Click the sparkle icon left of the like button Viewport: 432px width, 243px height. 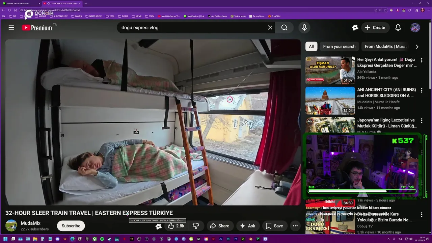click(x=158, y=226)
